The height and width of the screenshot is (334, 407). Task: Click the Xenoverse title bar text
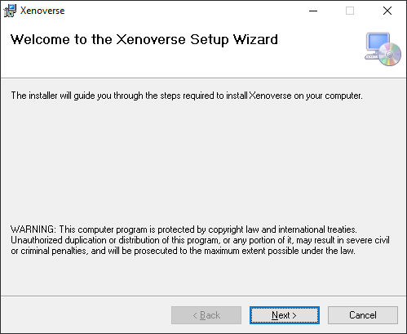(42, 11)
